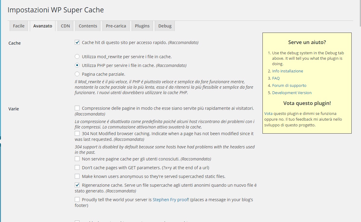Screen dimensions: 361x222
Task: Select 'Utilizza mod_rewrite' radio option
Action: (x=77, y=56)
